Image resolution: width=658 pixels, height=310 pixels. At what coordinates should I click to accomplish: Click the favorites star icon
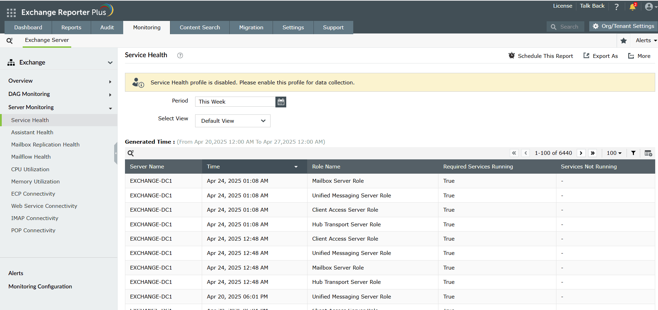click(x=624, y=41)
